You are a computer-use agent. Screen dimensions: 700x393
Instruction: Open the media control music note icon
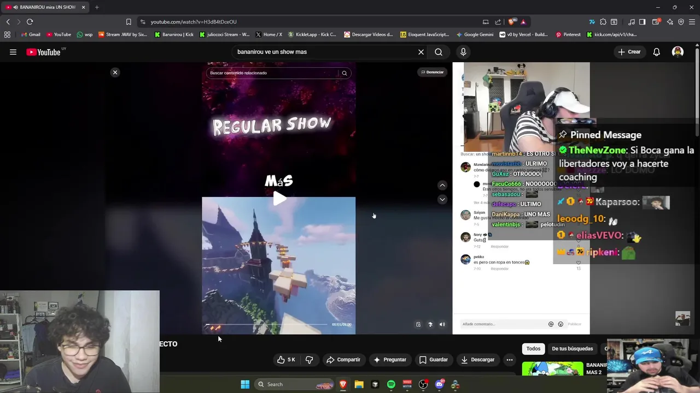pyautogui.click(x=632, y=22)
